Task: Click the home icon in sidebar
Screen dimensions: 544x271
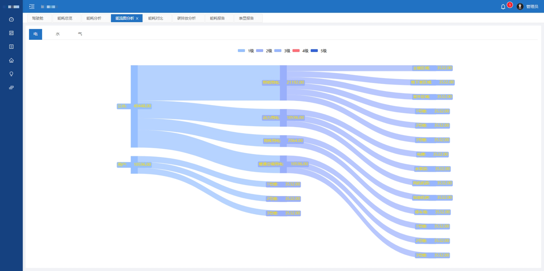Action: point(11,60)
